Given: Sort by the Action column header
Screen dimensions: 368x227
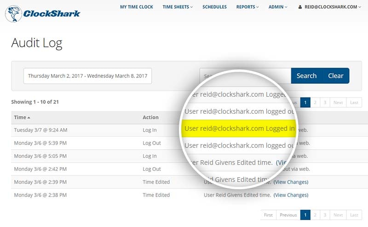Looking at the screenshot, I should coord(150,117).
